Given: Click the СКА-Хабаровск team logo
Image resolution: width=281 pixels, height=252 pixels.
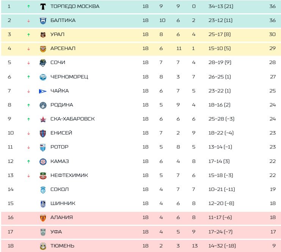Looking at the screenshot, I should coord(43,119).
